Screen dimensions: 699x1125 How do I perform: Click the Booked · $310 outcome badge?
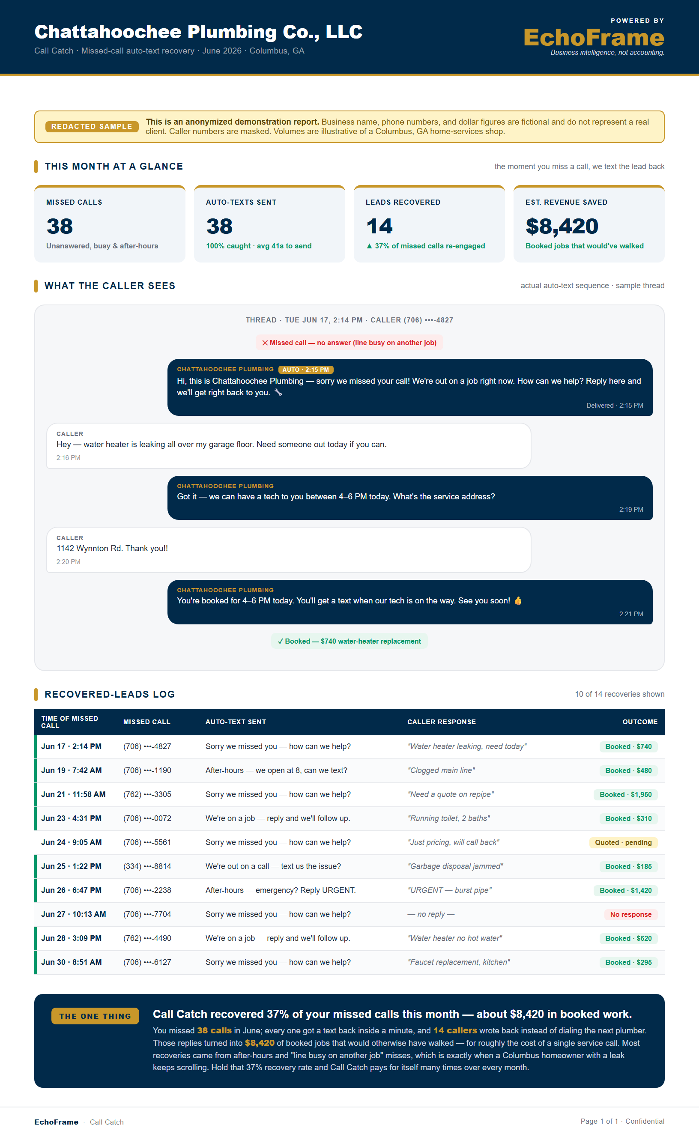point(628,818)
